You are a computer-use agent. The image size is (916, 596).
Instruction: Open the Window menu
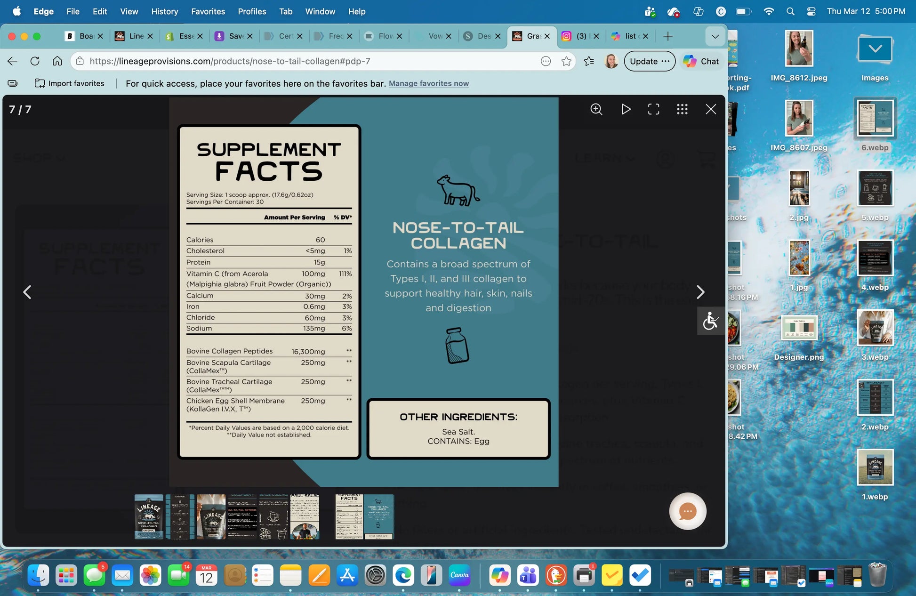320,11
